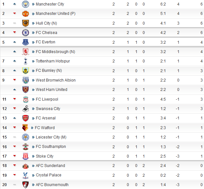Viewport: 204px width, 189px height.
Task: Open the AFC Sunderland team link
Action: coord(50,166)
